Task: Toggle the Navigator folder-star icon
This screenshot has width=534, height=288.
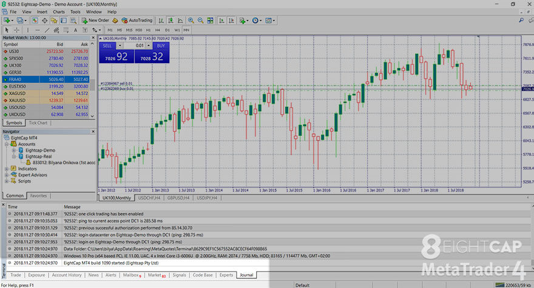Action: click(x=54, y=21)
